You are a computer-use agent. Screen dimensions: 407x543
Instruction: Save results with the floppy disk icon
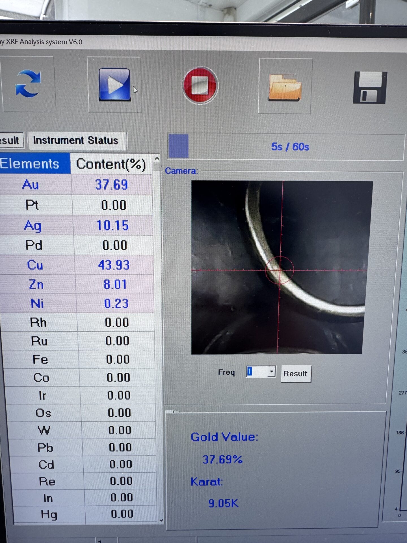[x=370, y=87]
